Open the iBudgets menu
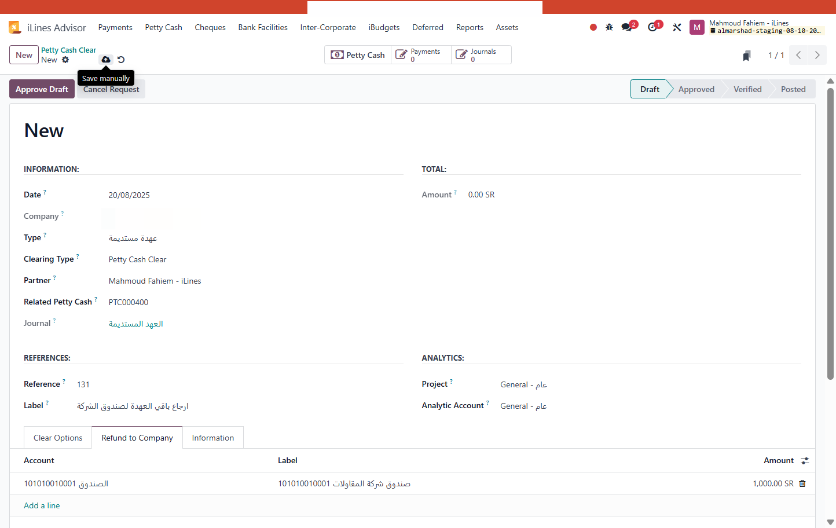The width and height of the screenshot is (836, 528). point(384,27)
